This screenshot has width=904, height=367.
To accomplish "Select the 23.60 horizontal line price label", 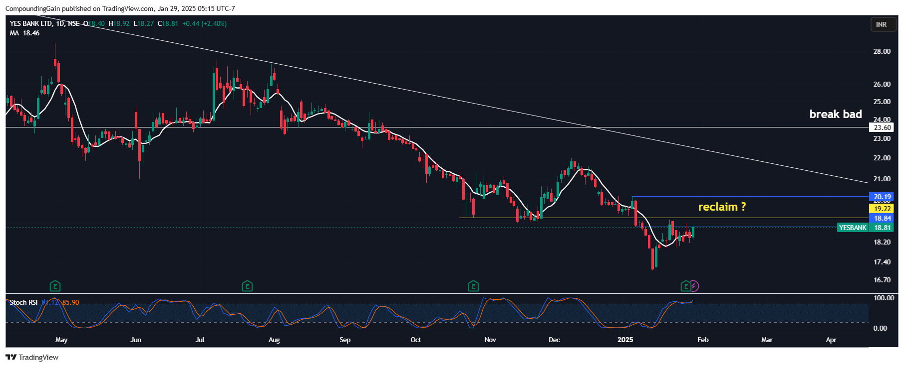I will coord(883,127).
